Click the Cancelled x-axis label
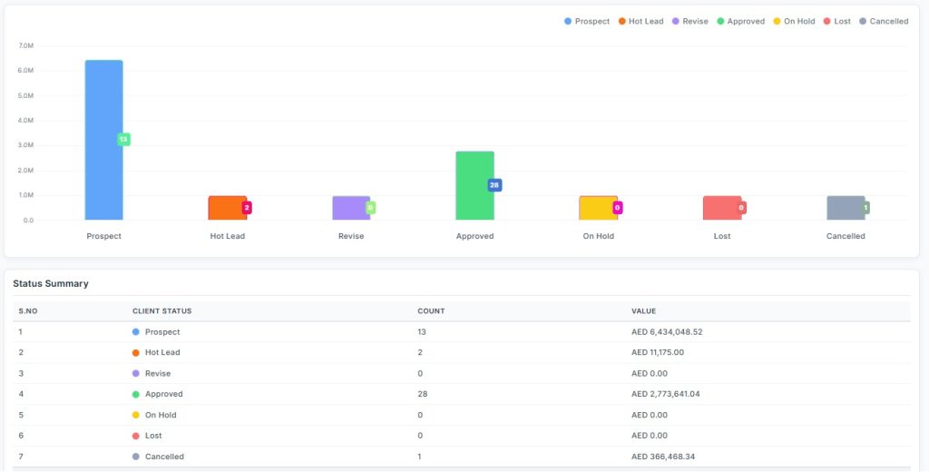This screenshot has height=472, width=929. point(846,236)
